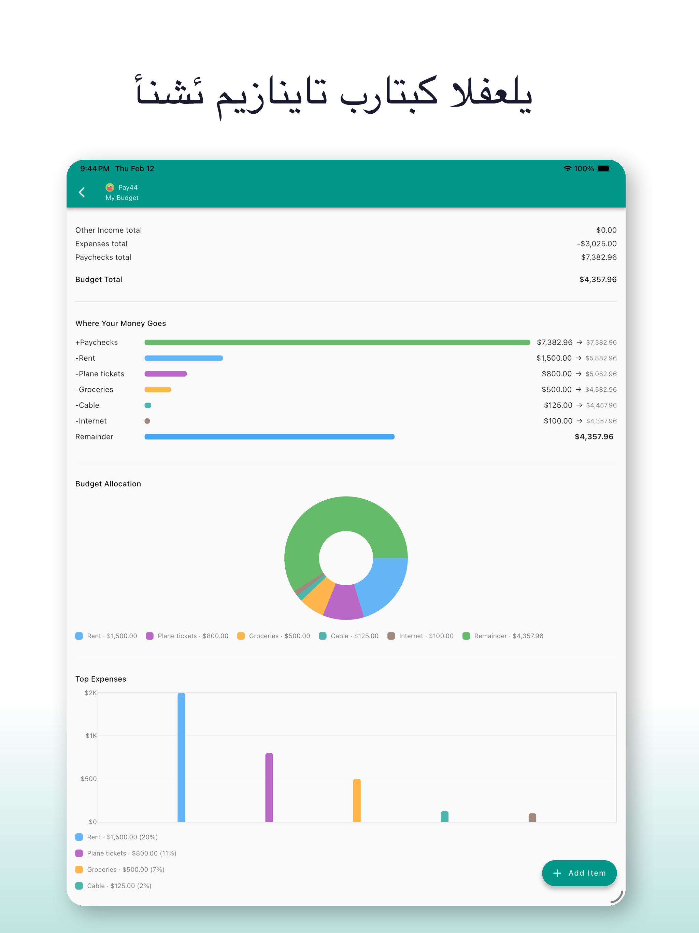This screenshot has width=699, height=933.
Task: Click the arrow icon in Rent row
Action: 579,358
